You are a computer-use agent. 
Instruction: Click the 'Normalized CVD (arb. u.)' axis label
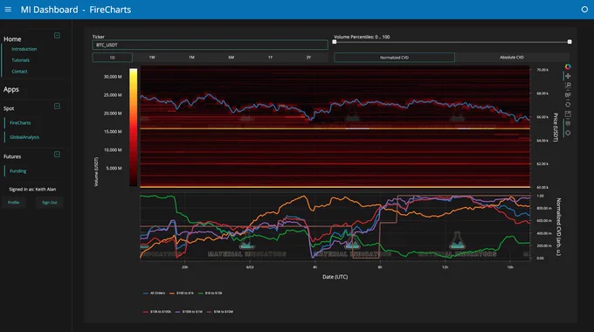tap(558, 226)
